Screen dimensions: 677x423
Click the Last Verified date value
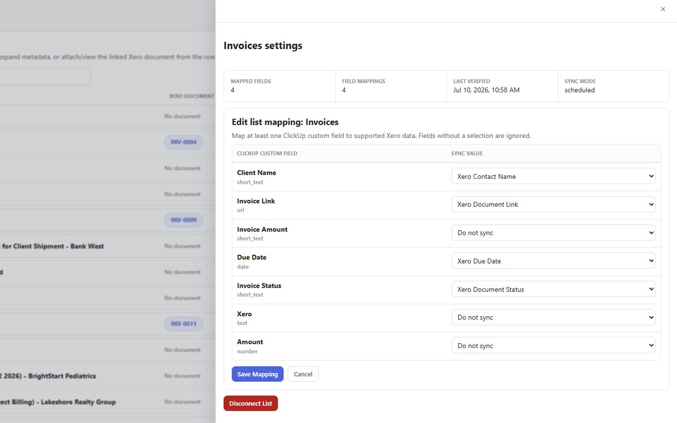pos(486,90)
